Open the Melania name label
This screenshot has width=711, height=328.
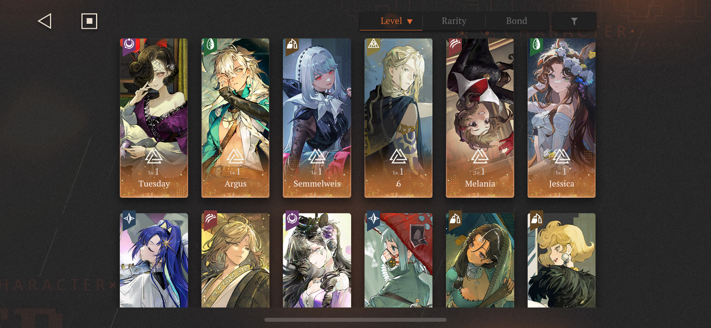coord(480,184)
